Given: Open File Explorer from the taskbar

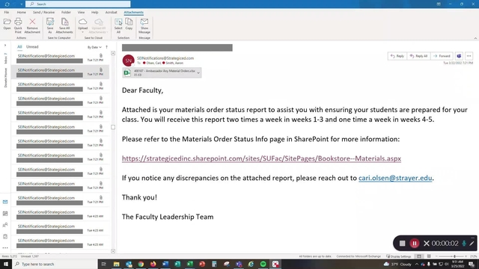Looking at the screenshot, I should [117, 264].
